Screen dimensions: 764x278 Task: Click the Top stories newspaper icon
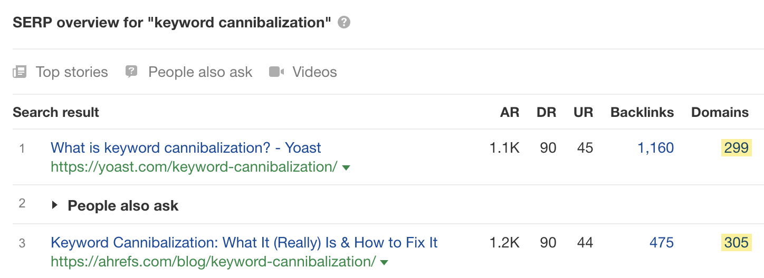click(20, 72)
